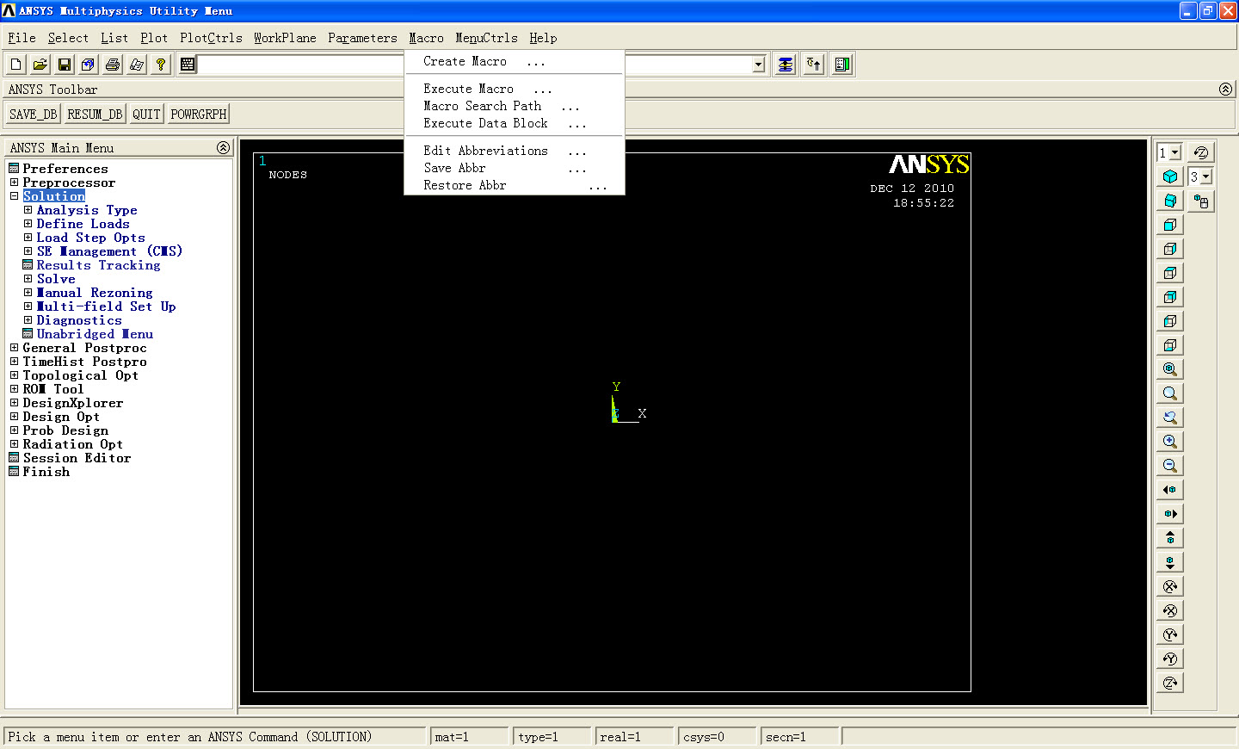Toggle Dynamic Model Mode mouse icon

pyautogui.click(x=1201, y=201)
